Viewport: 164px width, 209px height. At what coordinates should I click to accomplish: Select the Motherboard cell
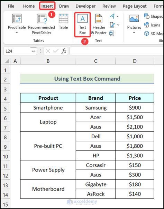pos(48,189)
